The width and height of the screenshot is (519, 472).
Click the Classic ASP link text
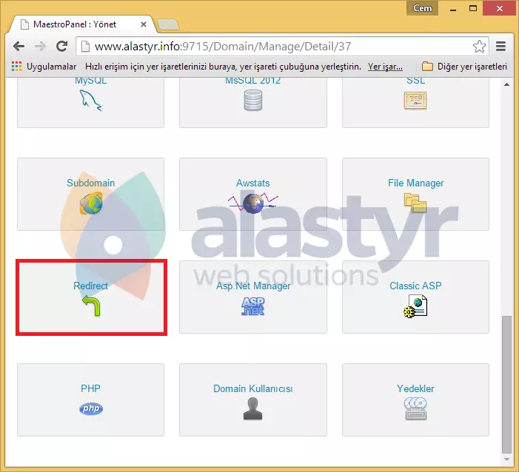pyautogui.click(x=415, y=286)
